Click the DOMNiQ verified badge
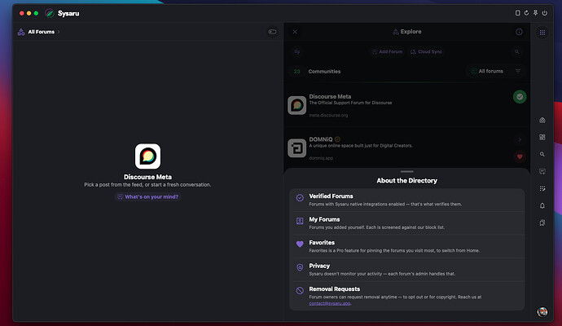 pyautogui.click(x=337, y=139)
